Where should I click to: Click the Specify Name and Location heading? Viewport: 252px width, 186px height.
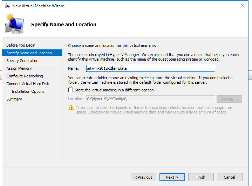[x=64, y=25]
